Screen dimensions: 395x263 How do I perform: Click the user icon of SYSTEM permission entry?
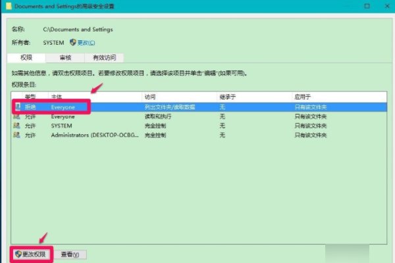[x=17, y=126]
